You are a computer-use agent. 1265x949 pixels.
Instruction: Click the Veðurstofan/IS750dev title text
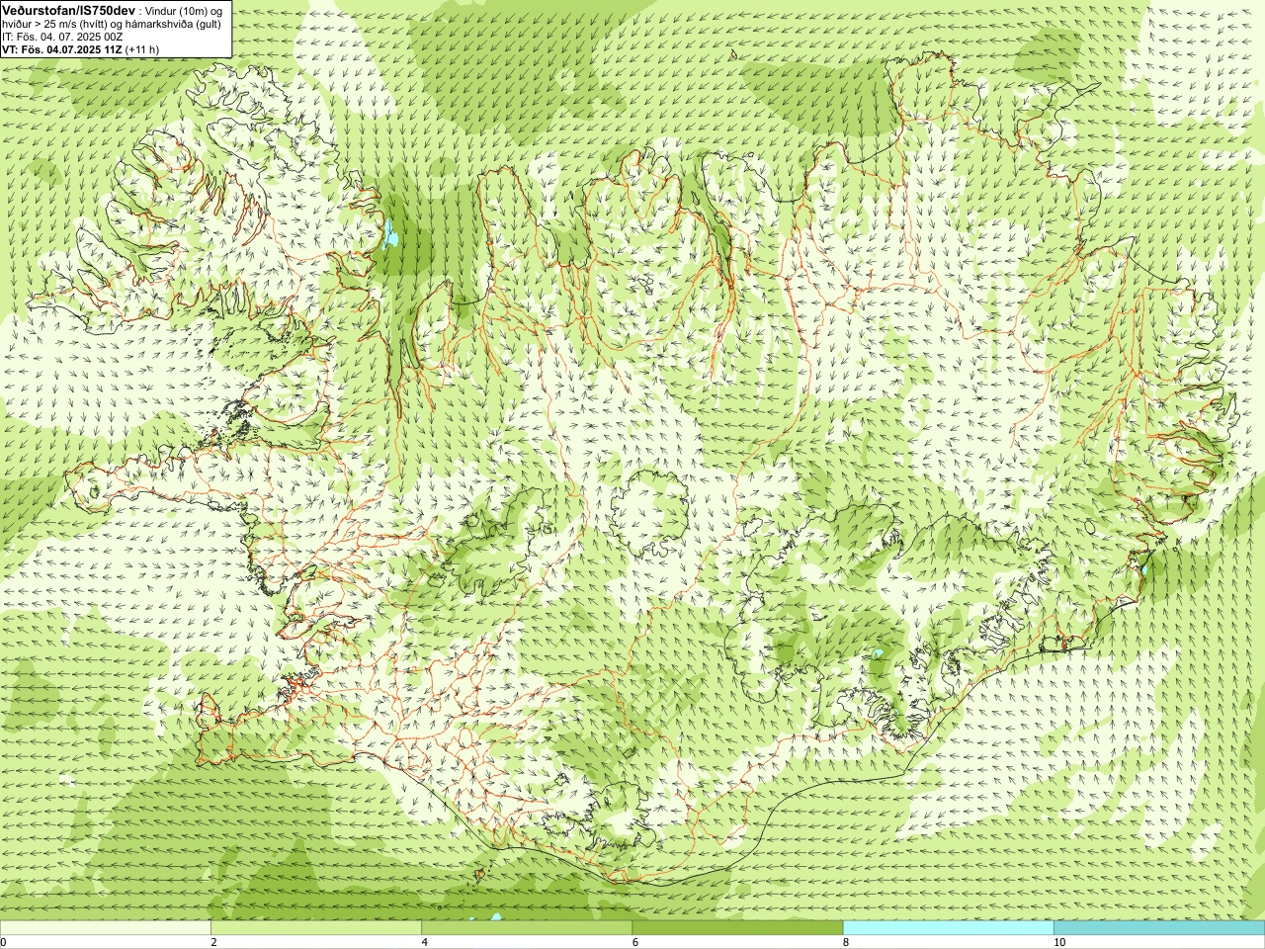(x=69, y=10)
